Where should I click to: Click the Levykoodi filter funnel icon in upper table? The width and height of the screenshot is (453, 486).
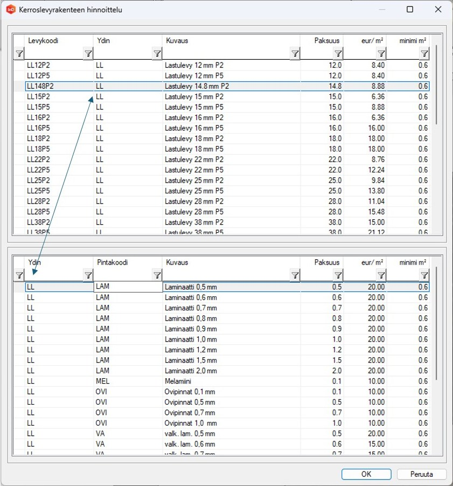click(x=88, y=53)
